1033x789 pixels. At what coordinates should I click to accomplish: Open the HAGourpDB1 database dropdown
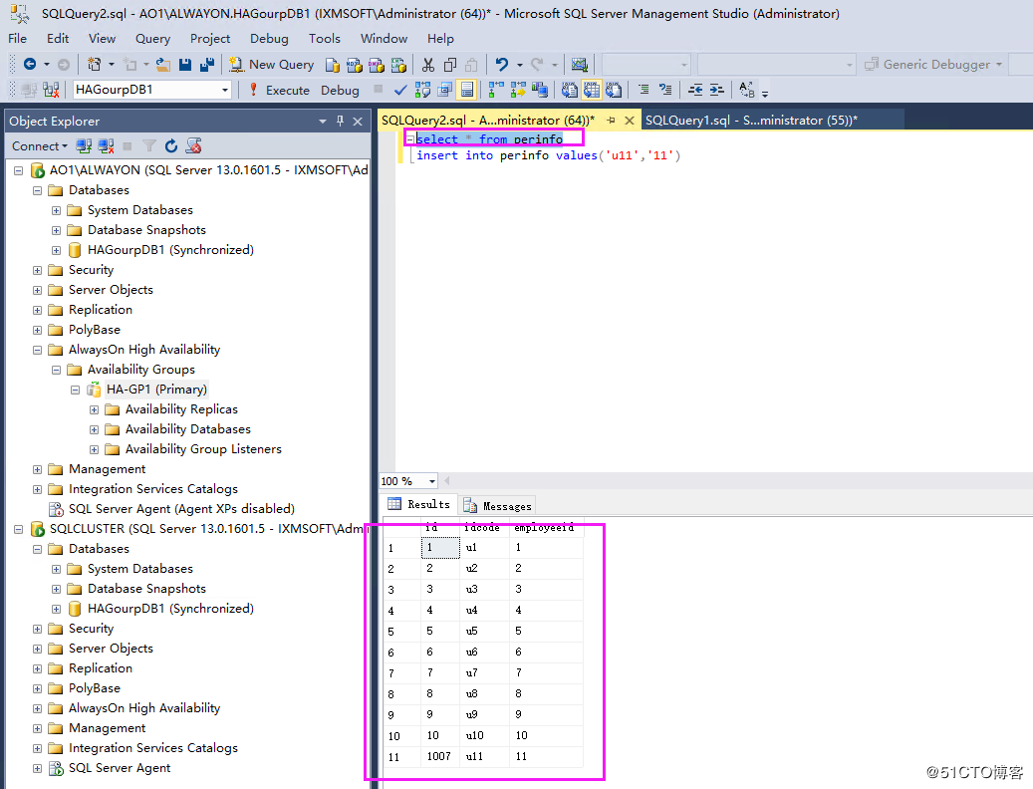(225, 90)
